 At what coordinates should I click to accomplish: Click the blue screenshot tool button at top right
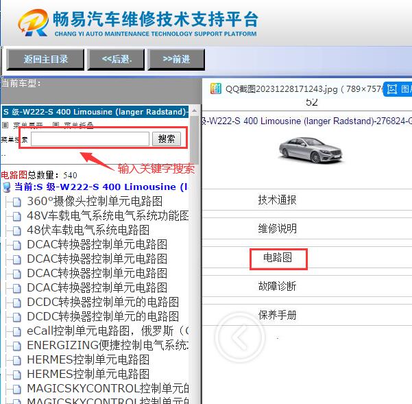[x=398, y=89]
